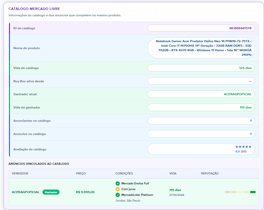Image resolution: width=264 pixels, height=210 pixels.
Task: Click the MercadoLíder Platinum condition text
Action: (137, 195)
